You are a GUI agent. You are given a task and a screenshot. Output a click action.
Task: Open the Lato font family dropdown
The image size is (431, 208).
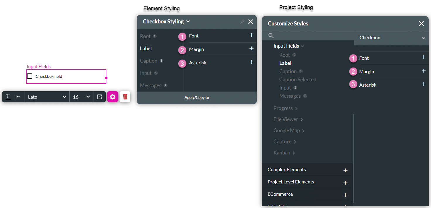[x=47, y=97]
